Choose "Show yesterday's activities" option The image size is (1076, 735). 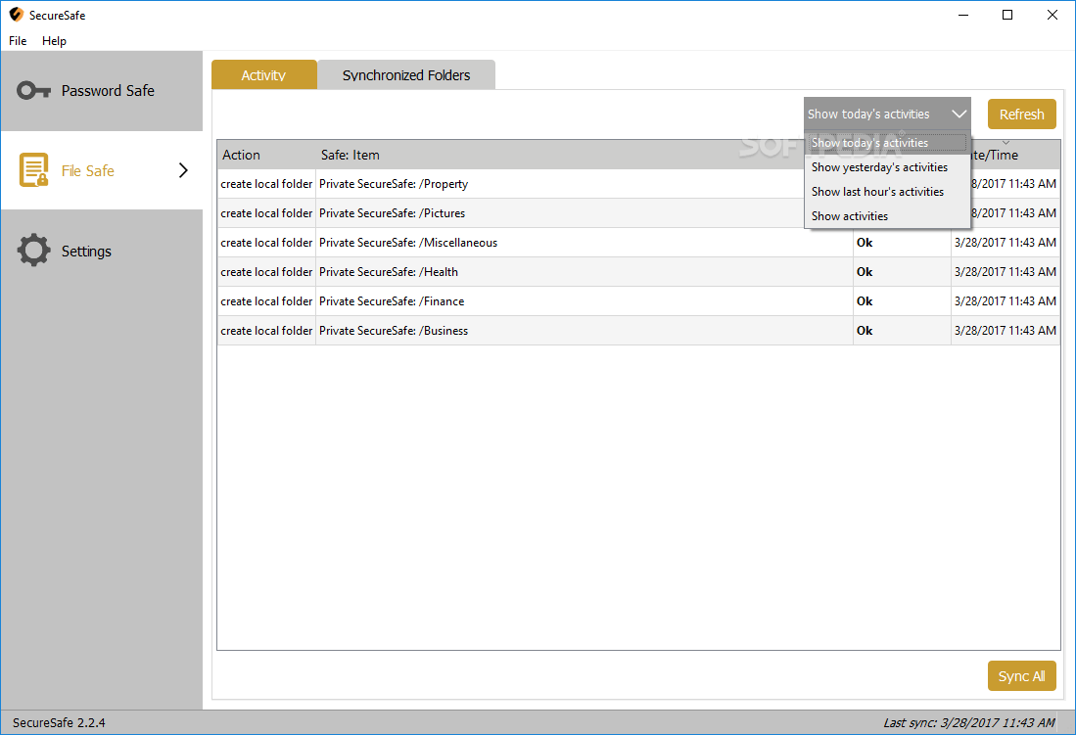[x=887, y=166]
